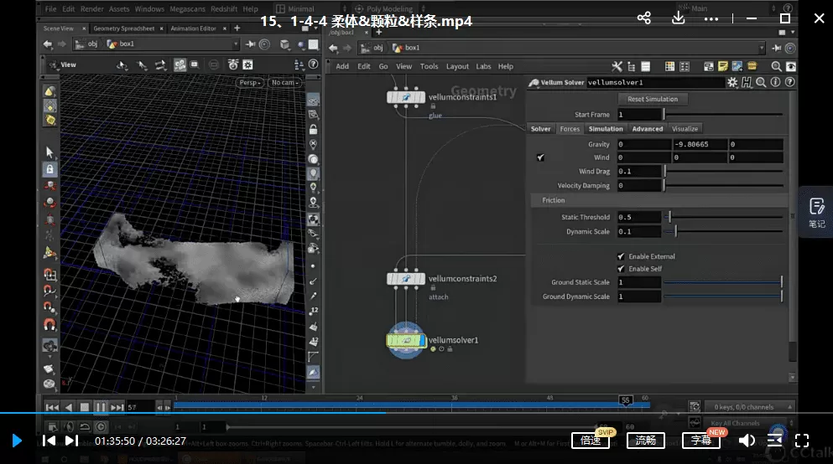Toggle the Wind checkbox
This screenshot has height=464, width=833.
[x=541, y=157]
